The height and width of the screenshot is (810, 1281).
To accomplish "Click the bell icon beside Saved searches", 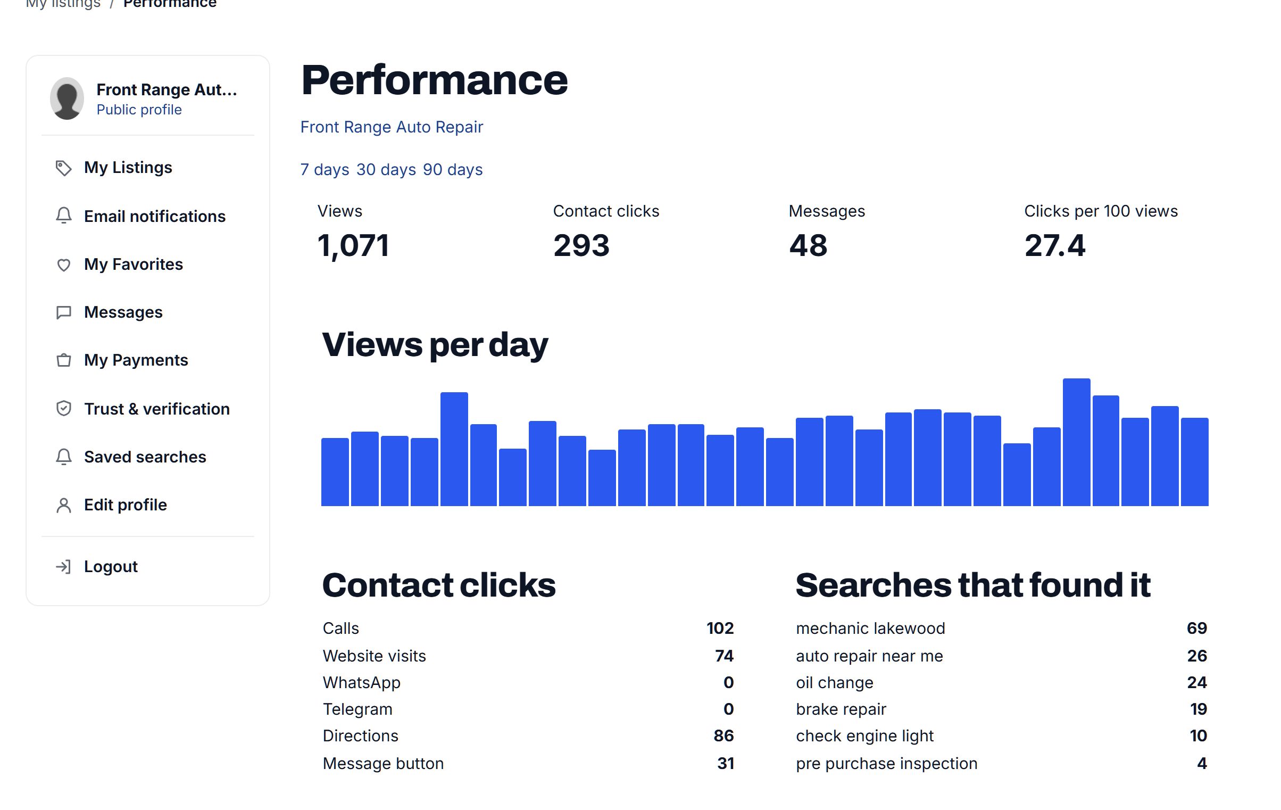I will tap(64, 457).
